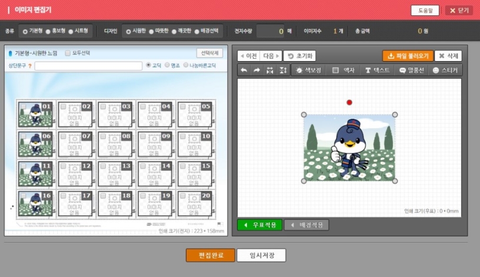
Task: Flip the image vertically
Action: point(283,71)
